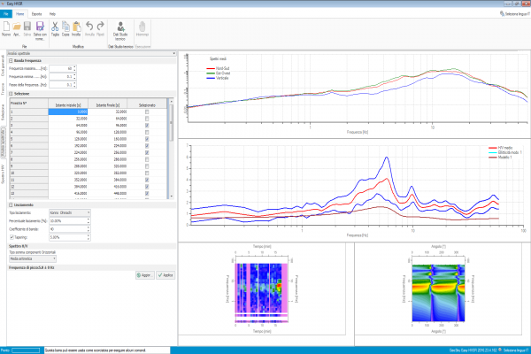Click the Copia icon in ribbon

[x=67, y=28]
